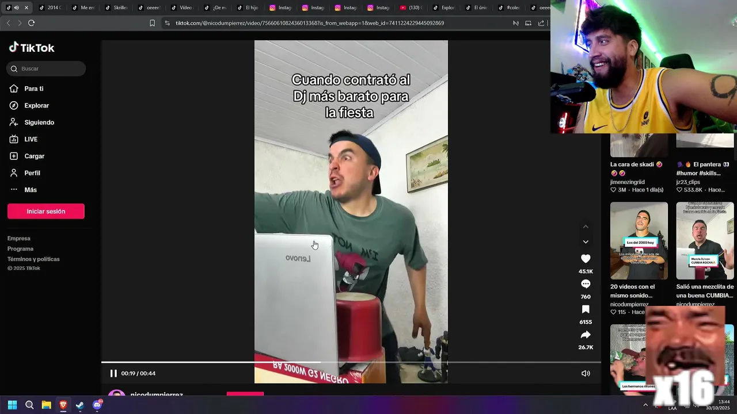Go to previous video with up chevron
This screenshot has height=414, width=737.
point(586,227)
